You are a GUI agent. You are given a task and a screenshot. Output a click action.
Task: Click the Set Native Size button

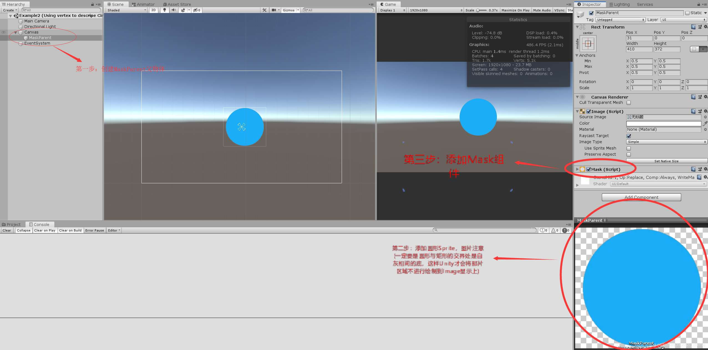666,161
